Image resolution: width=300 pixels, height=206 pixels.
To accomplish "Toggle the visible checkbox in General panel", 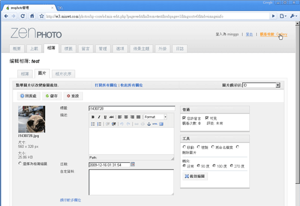I will [x=207, y=118].
